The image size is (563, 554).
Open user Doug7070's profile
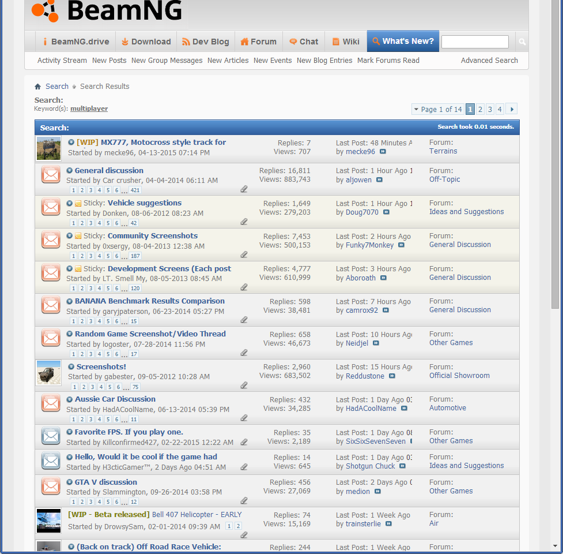pos(362,212)
